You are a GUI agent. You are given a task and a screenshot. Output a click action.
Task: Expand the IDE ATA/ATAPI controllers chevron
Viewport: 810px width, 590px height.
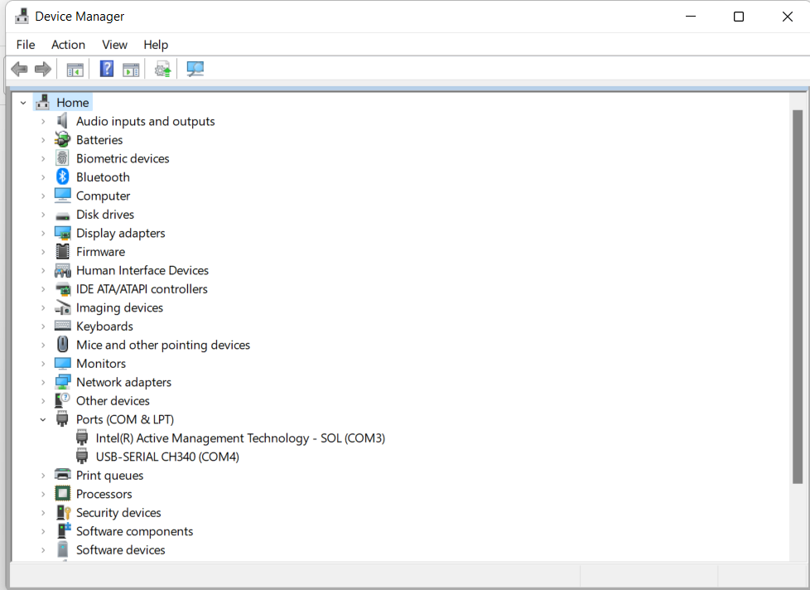point(43,289)
